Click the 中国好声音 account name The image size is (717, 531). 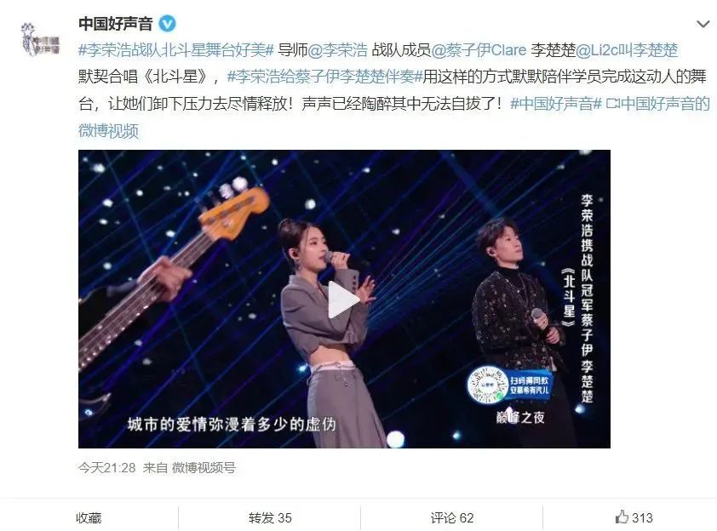(x=115, y=24)
